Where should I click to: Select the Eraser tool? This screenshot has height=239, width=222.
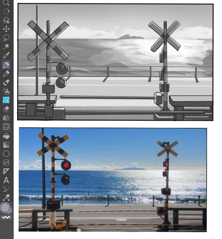click(x=6, y=109)
